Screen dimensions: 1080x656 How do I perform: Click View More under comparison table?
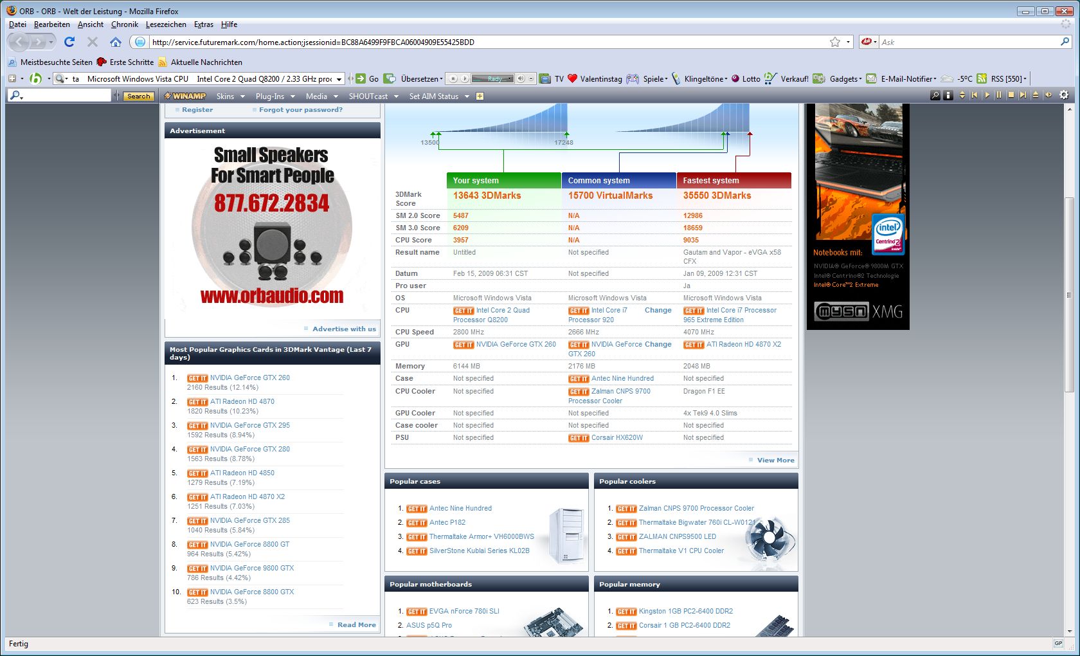775,460
